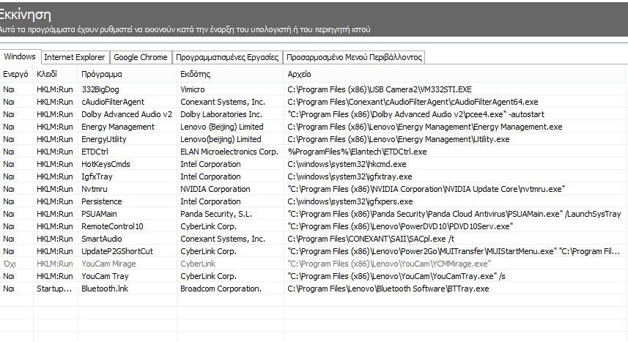Sort by the Εκδότης column header
Image resolution: width=628 pixels, height=342 pixels.
pos(230,74)
